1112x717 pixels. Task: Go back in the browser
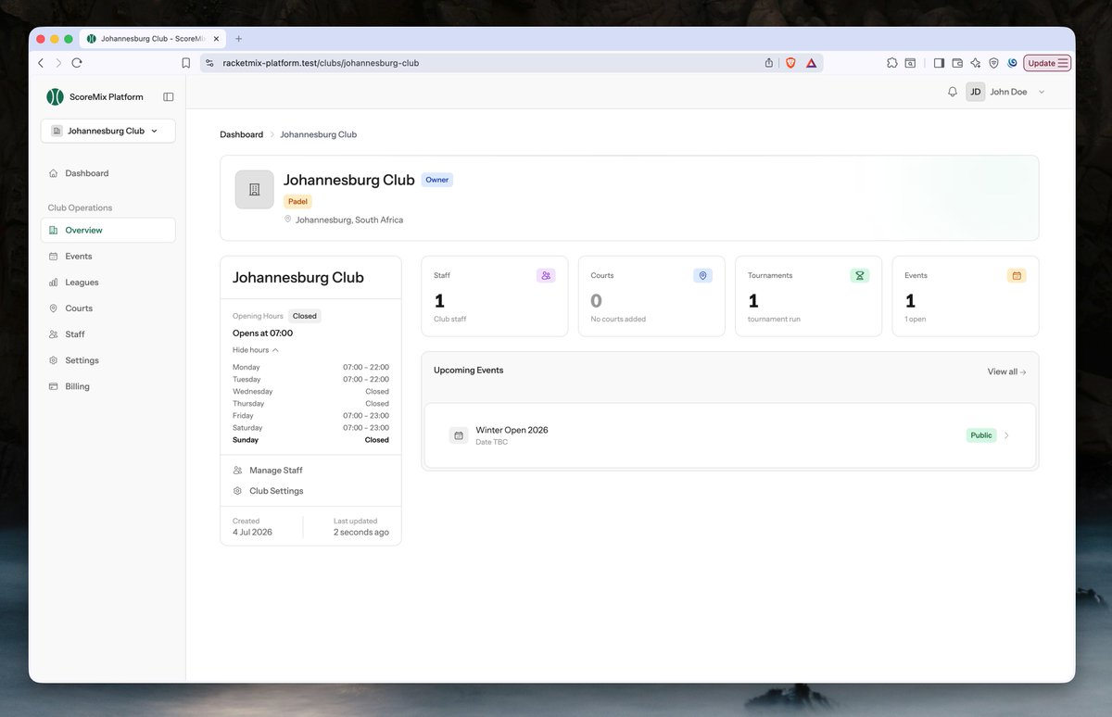[41, 63]
